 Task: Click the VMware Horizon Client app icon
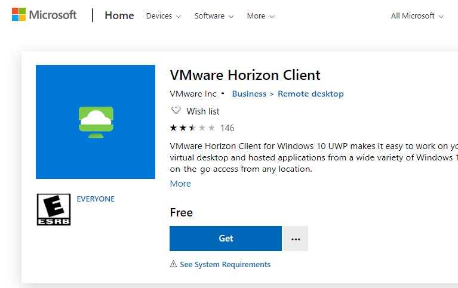tap(96, 122)
